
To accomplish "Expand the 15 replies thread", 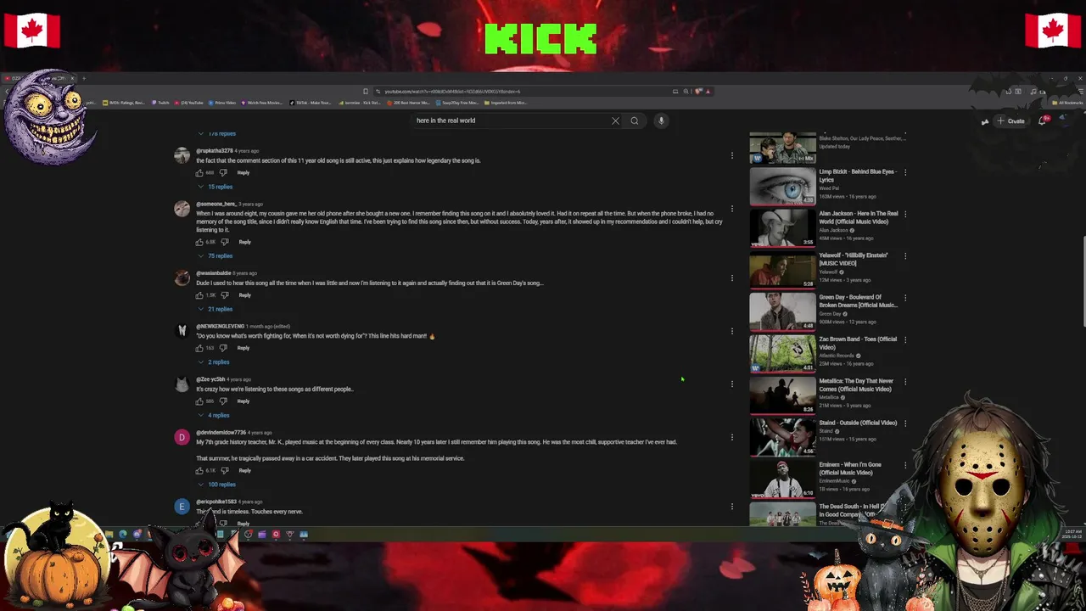I will pos(216,187).
